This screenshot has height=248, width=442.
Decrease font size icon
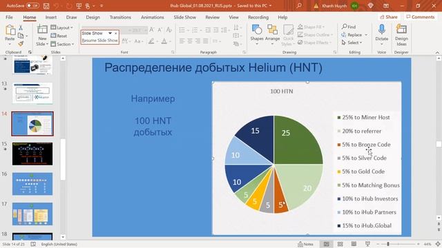pyautogui.click(x=160, y=30)
